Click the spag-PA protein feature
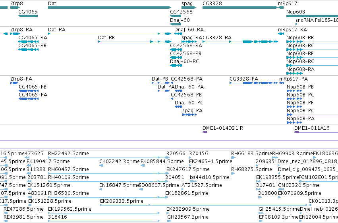The image size is (338, 223). coord(189,115)
